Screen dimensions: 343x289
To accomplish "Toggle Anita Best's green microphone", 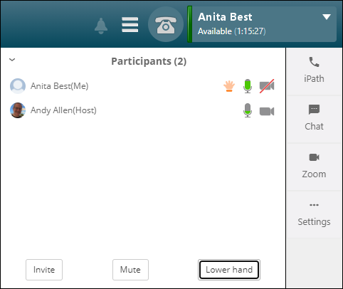I will pyautogui.click(x=248, y=86).
